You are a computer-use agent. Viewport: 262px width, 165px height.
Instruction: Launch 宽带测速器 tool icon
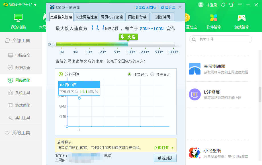click(x=195, y=69)
